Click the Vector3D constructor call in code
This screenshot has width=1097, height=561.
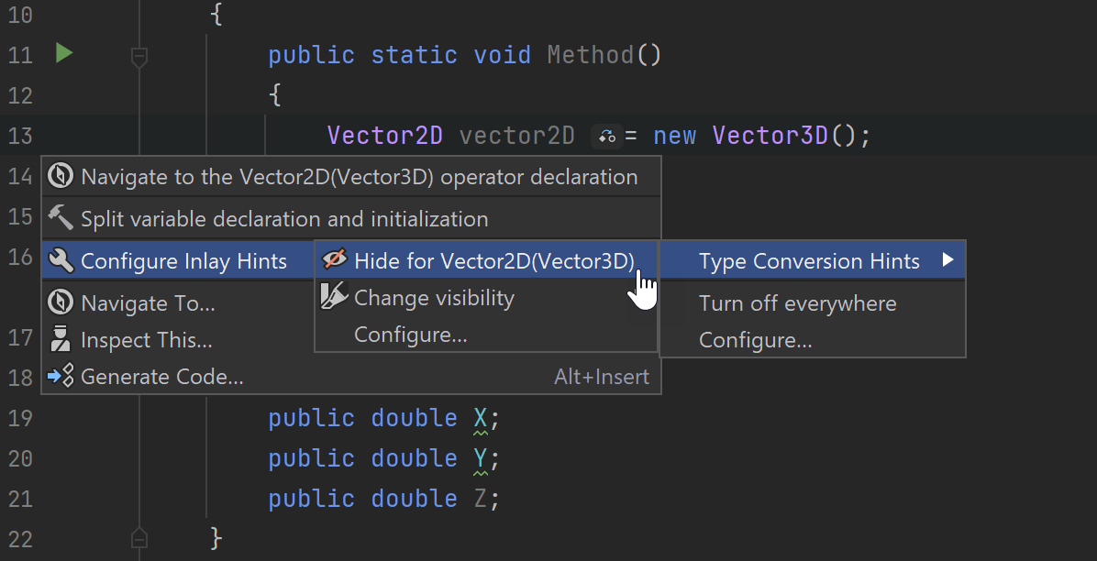pyautogui.click(x=770, y=136)
